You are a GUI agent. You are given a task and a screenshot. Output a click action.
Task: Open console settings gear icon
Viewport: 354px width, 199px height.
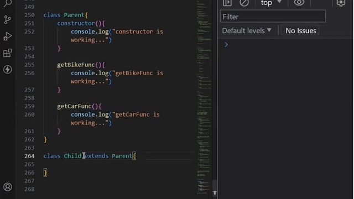[341, 3]
